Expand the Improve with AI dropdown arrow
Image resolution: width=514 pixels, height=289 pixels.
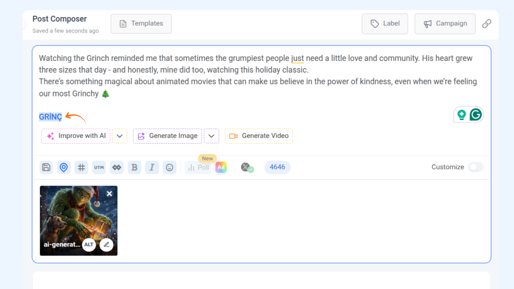tap(120, 136)
